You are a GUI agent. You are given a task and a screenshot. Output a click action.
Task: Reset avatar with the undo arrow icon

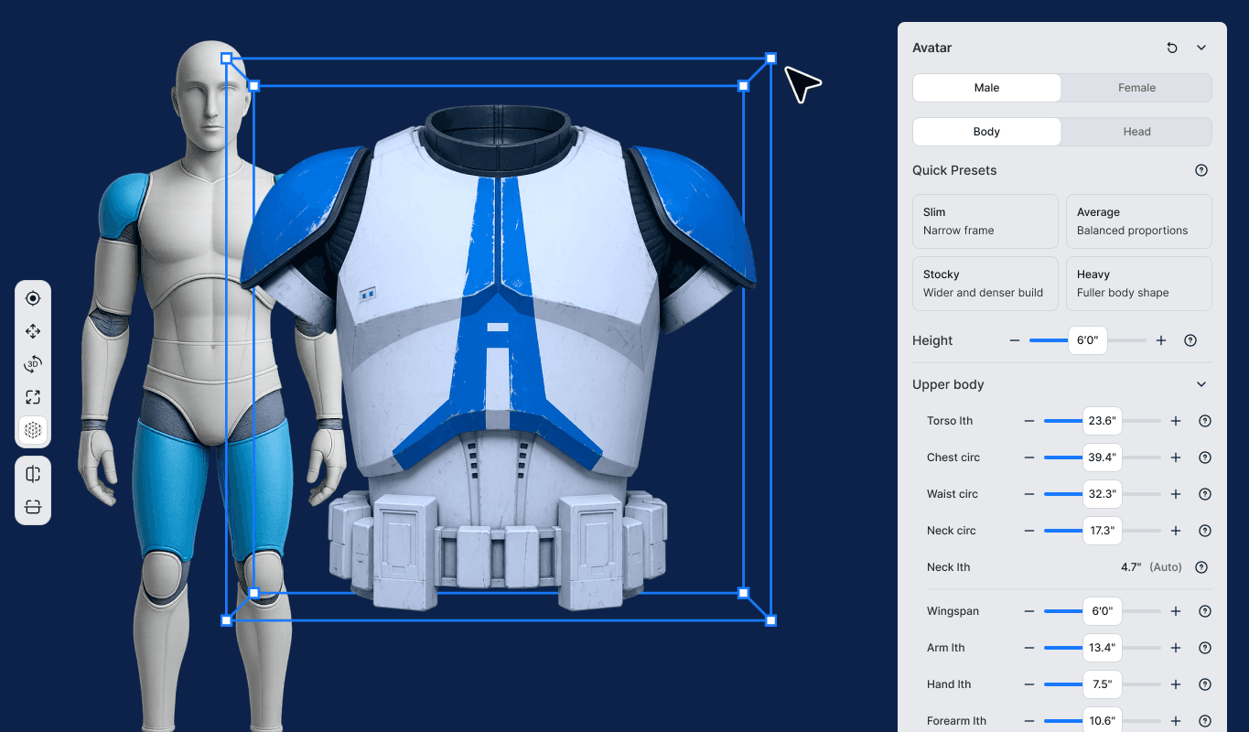pos(1172,48)
